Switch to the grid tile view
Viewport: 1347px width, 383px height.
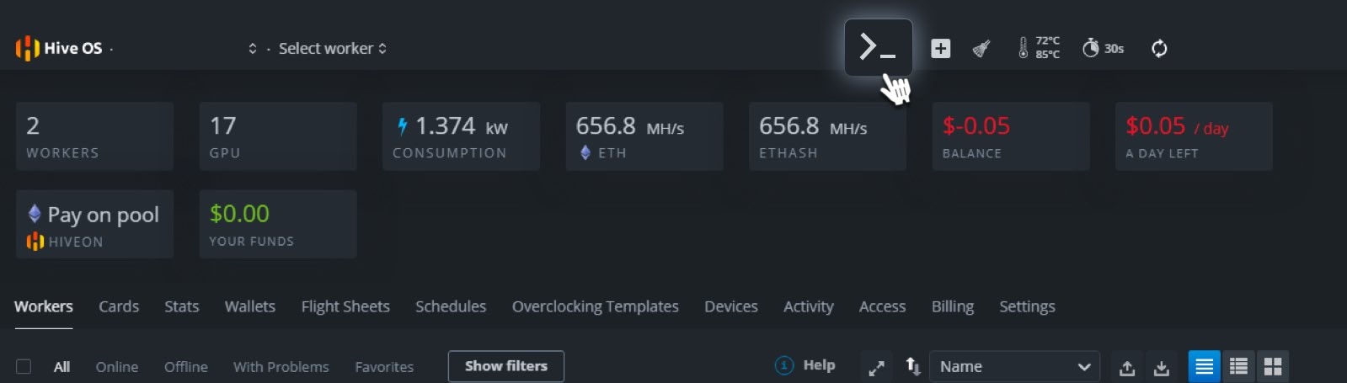point(1273,366)
